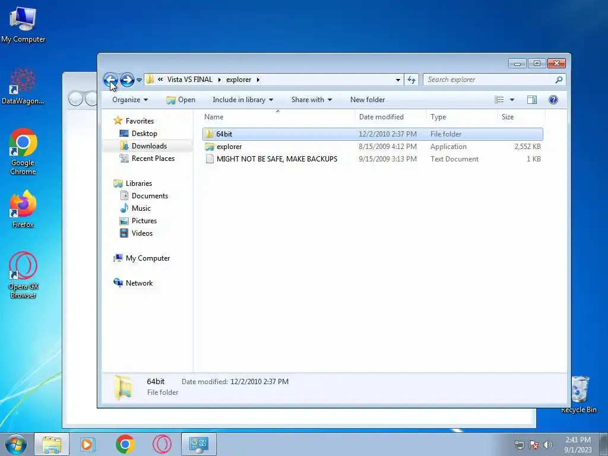The height and width of the screenshot is (456, 608).
Task: Sort by the Date modified column
Action: coord(391,117)
